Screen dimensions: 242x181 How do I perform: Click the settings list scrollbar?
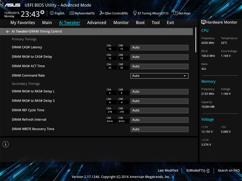point(196,40)
